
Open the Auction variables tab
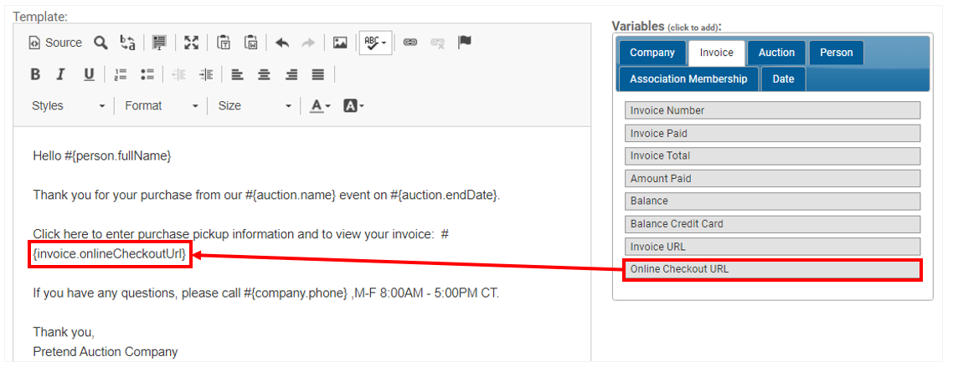click(x=776, y=53)
